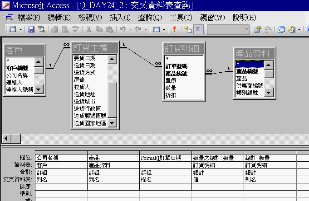The width and height of the screenshot is (309, 201).
Task: Open the 檔案(F) menu
Action: pos(29,18)
